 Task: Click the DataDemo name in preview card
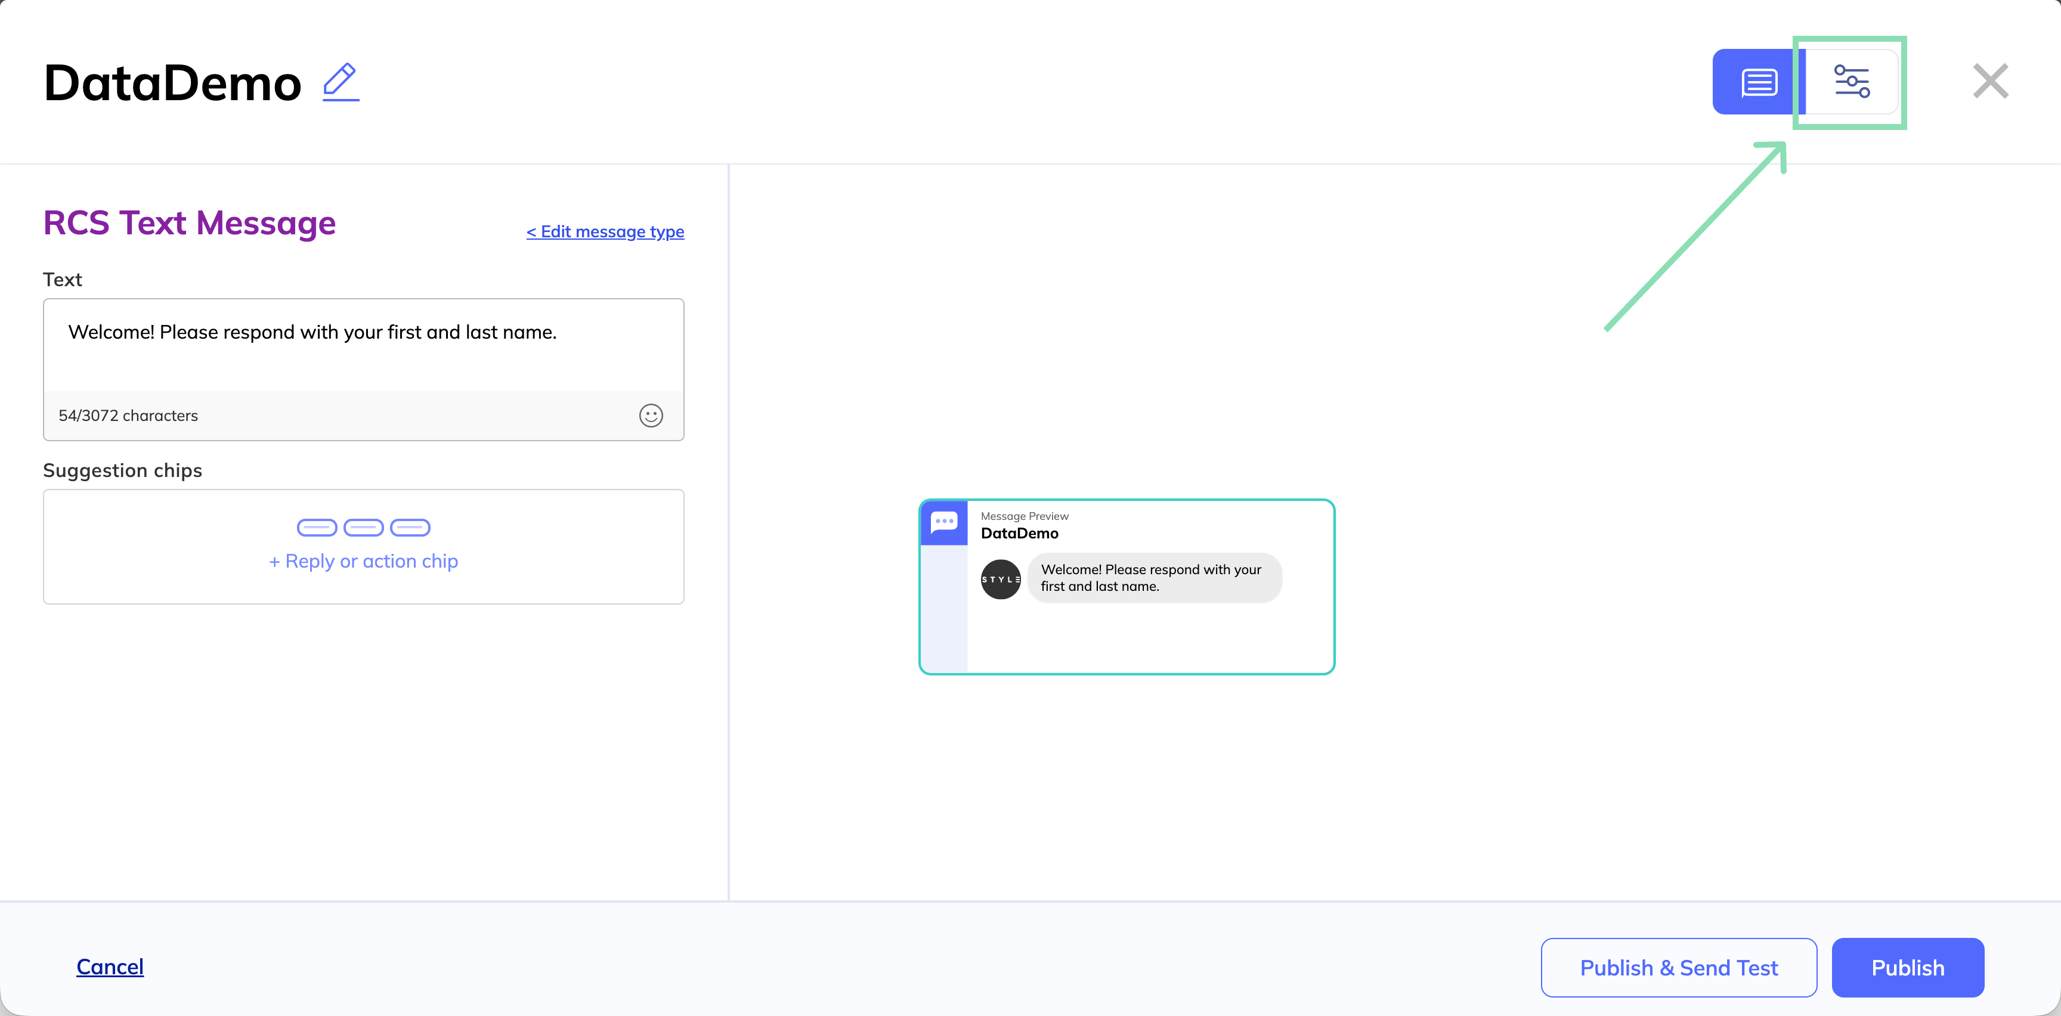pos(1019,534)
